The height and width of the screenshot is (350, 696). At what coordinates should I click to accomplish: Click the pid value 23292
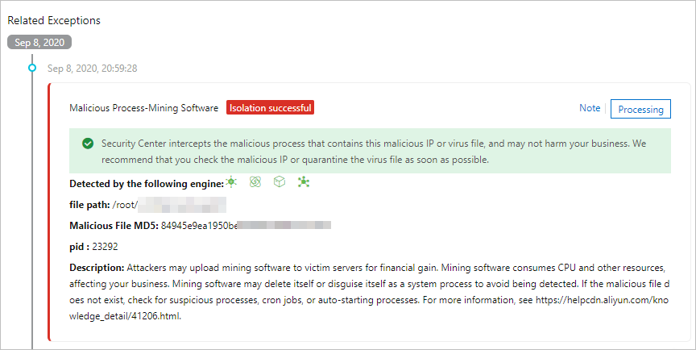pyautogui.click(x=106, y=247)
